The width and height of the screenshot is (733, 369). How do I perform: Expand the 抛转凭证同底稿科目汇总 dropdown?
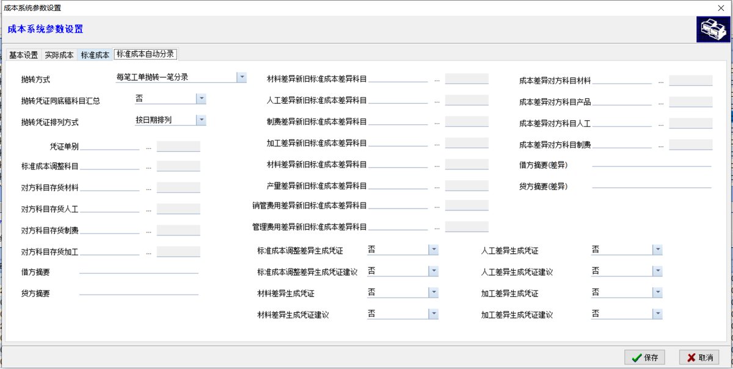201,98
